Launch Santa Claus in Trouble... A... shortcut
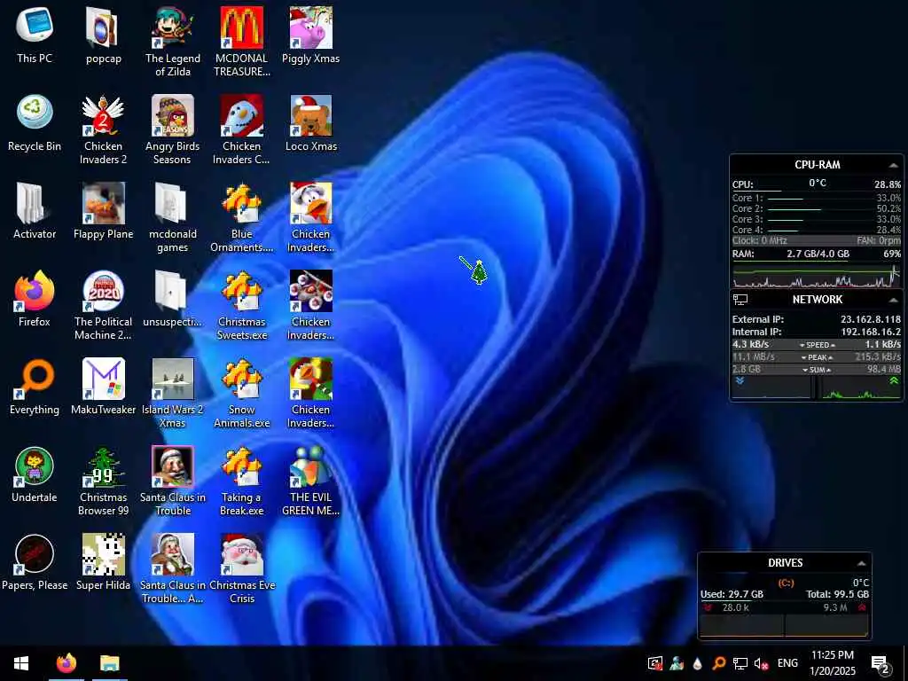Image resolution: width=908 pixels, height=681 pixels. [173, 569]
